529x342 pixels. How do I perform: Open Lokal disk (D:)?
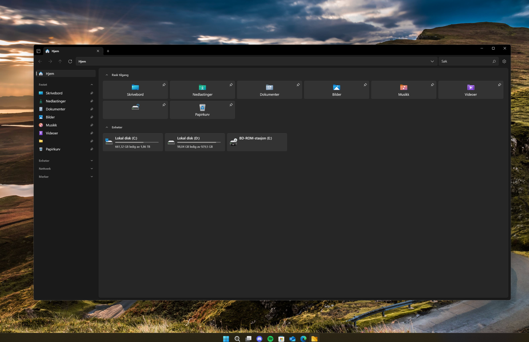pos(195,142)
